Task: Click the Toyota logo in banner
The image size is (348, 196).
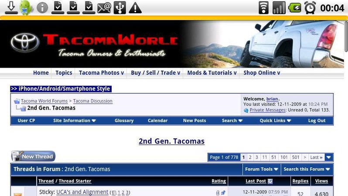Action: tap(25, 42)
